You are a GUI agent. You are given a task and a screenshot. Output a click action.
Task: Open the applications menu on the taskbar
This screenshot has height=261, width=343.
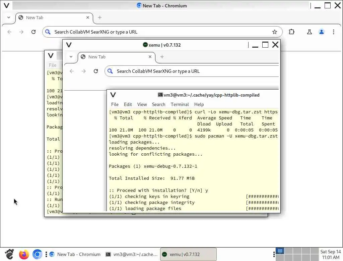(x=9, y=254)
